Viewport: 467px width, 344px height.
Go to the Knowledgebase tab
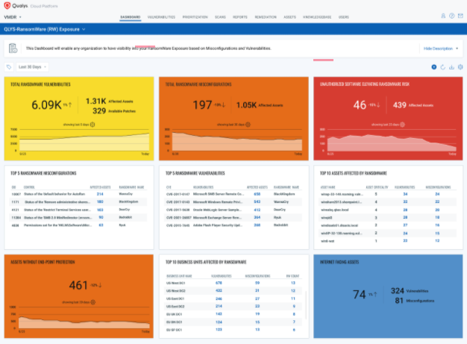coord(317,17)
